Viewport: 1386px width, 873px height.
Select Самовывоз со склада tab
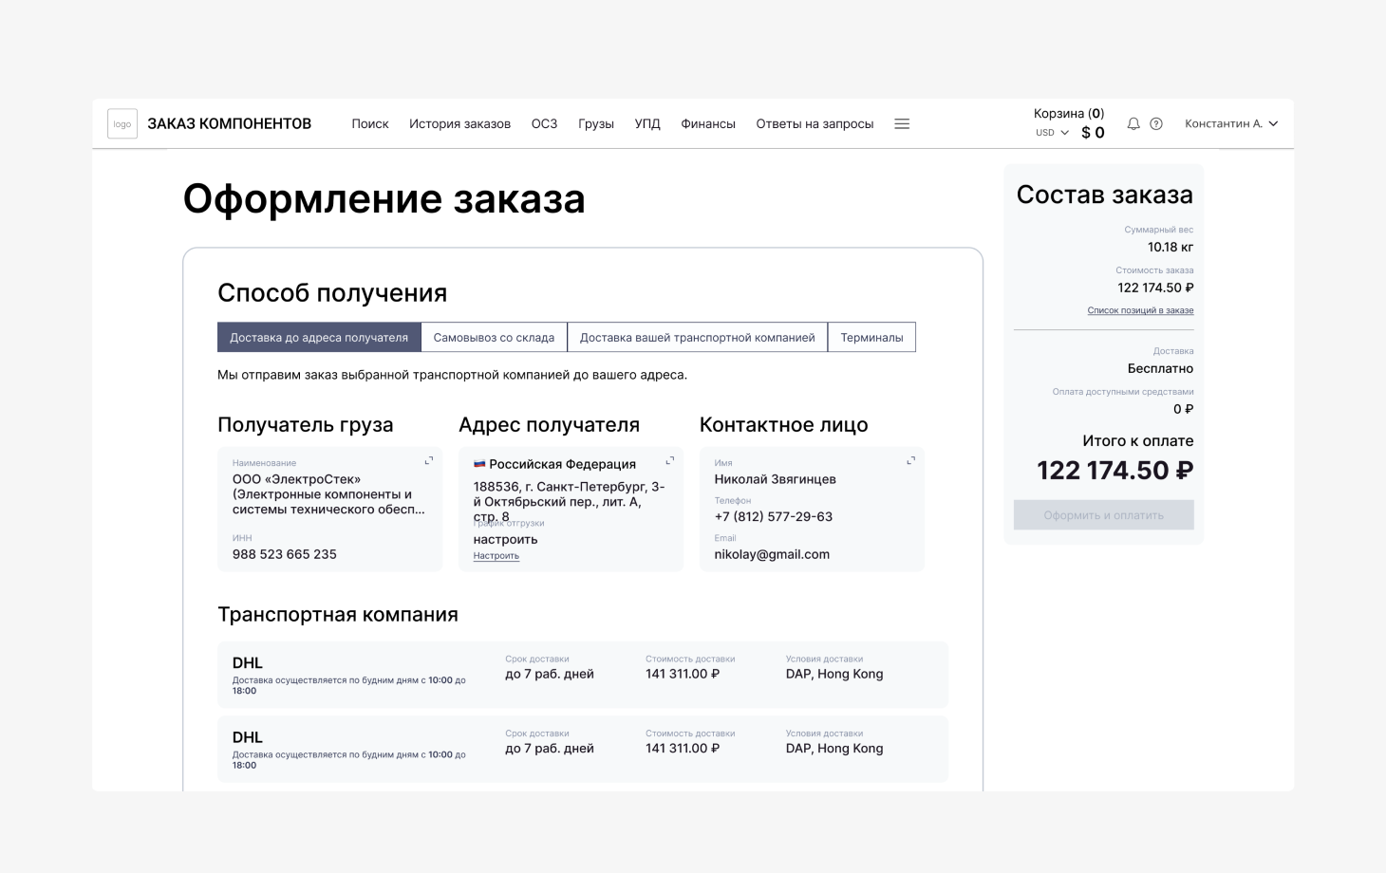[x=494, y=337]
